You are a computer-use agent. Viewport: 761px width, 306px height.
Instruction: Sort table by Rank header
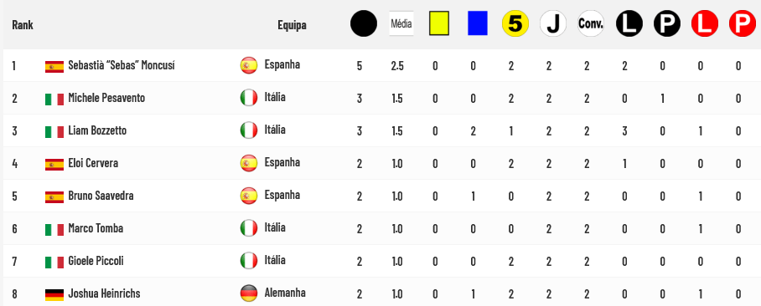click(x=23, y=25)
